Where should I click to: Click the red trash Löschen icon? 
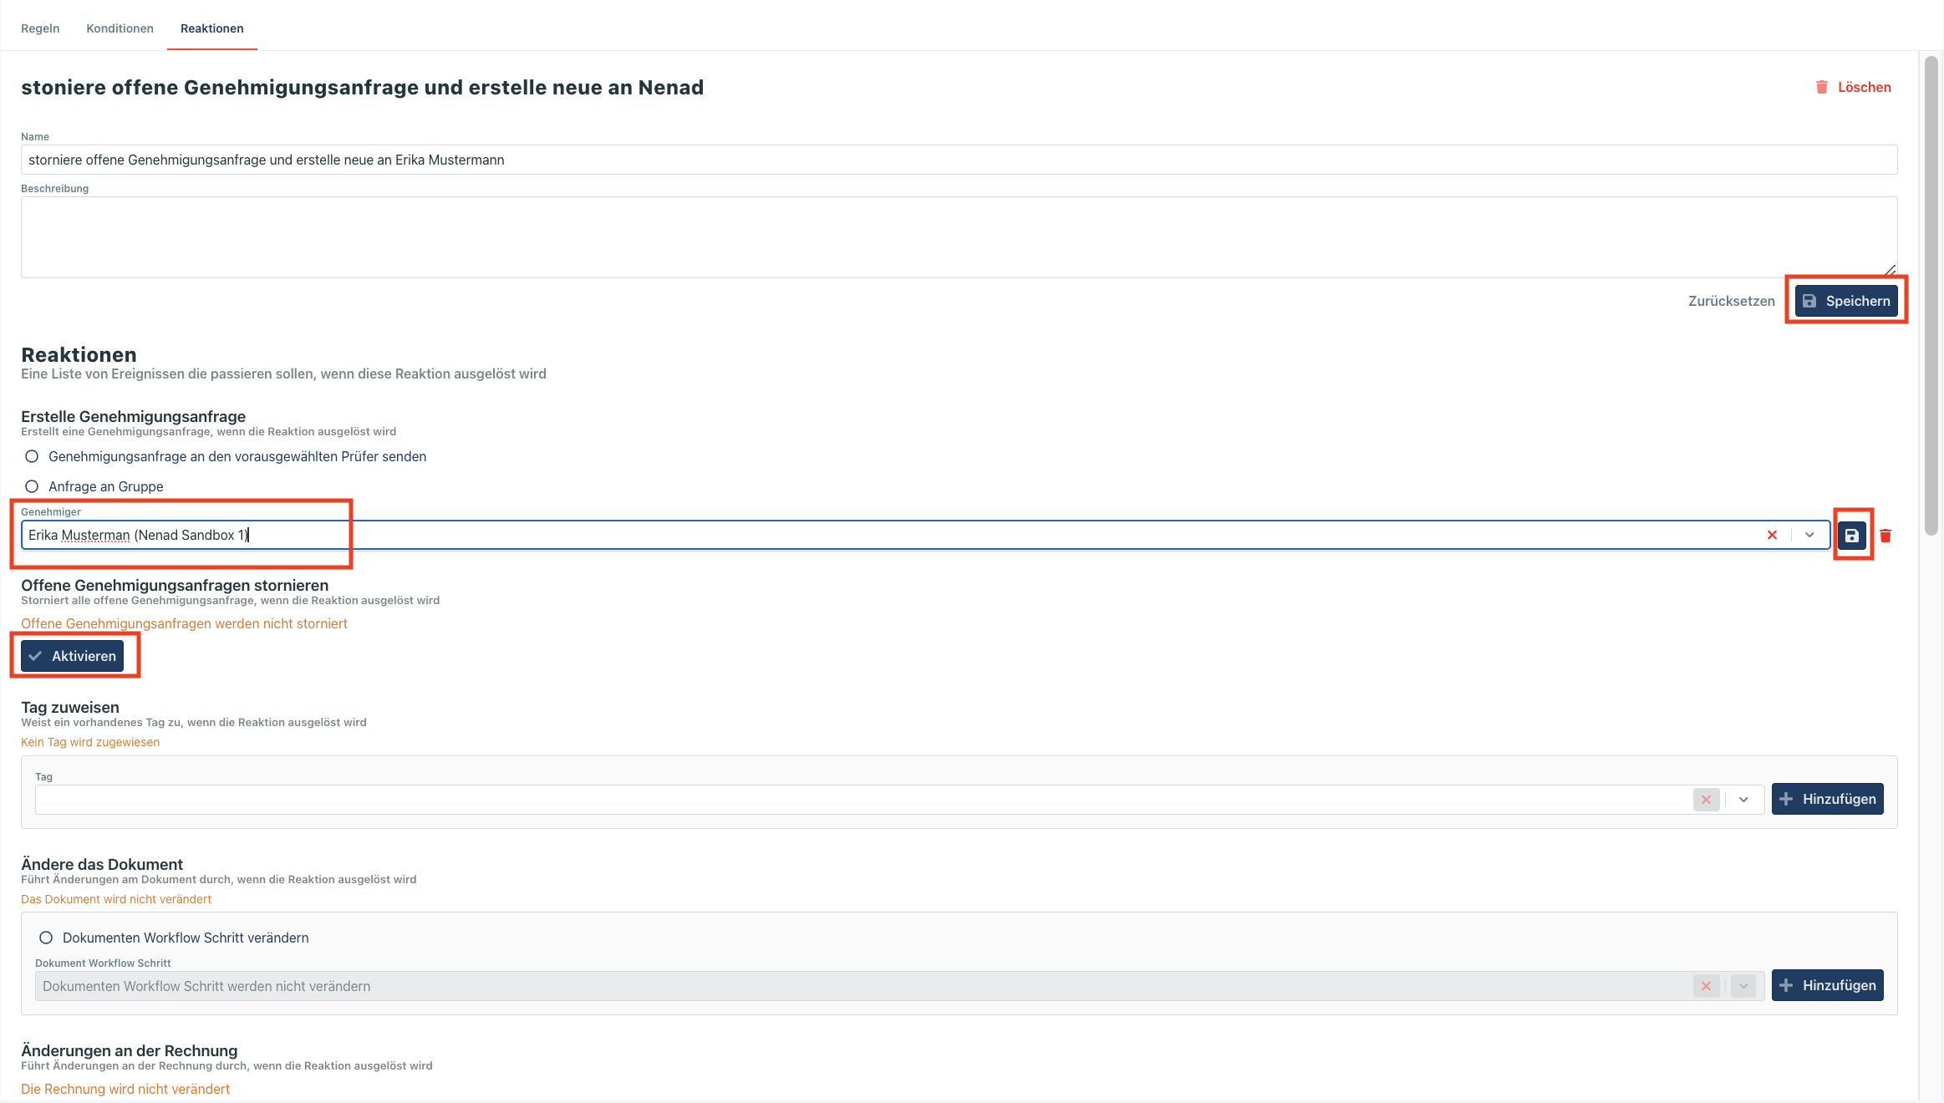pos(1822,87)
